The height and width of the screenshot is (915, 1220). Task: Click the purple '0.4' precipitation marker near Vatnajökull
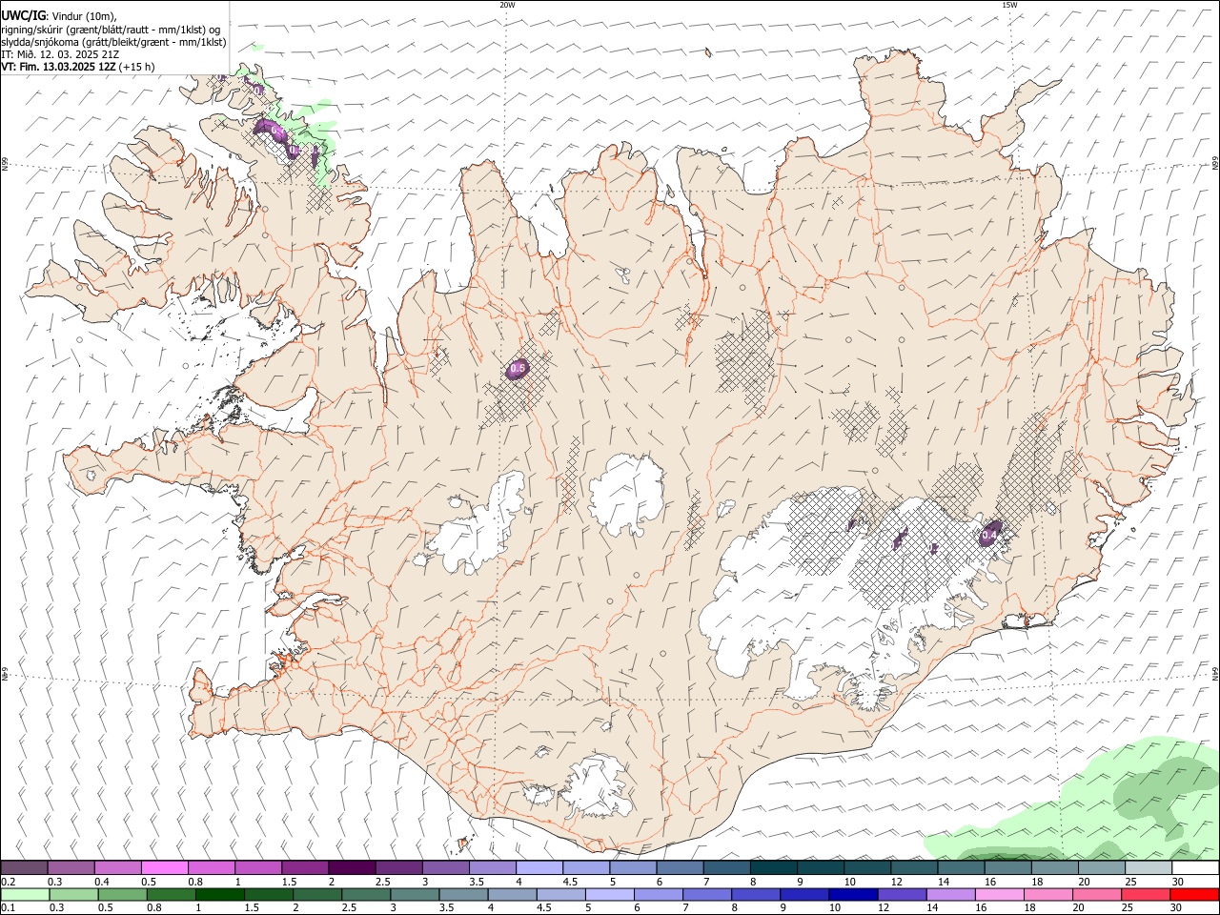coord(990,535)
